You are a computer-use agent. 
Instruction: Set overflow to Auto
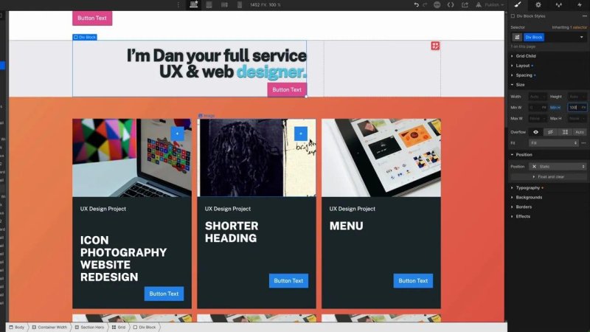point(580,132)
